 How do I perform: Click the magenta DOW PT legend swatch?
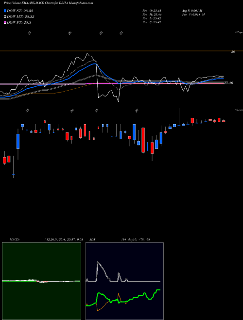pos(5,23)
